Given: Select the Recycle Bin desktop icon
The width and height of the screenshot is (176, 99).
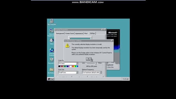Looking at the screenshot, I should [51, 61].
